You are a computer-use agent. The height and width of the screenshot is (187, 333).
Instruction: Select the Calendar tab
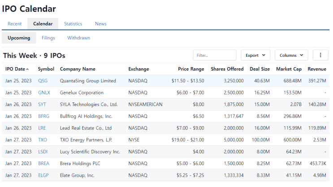(43, 24)
